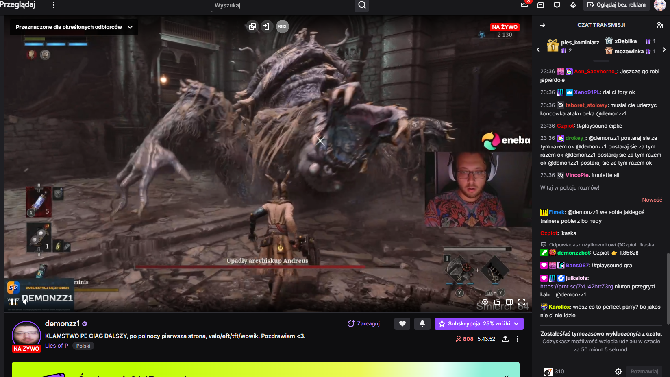Click the eneba sponsor logo overlay
The height and width of the screenshot is (377, 670).
coord(506,140)
